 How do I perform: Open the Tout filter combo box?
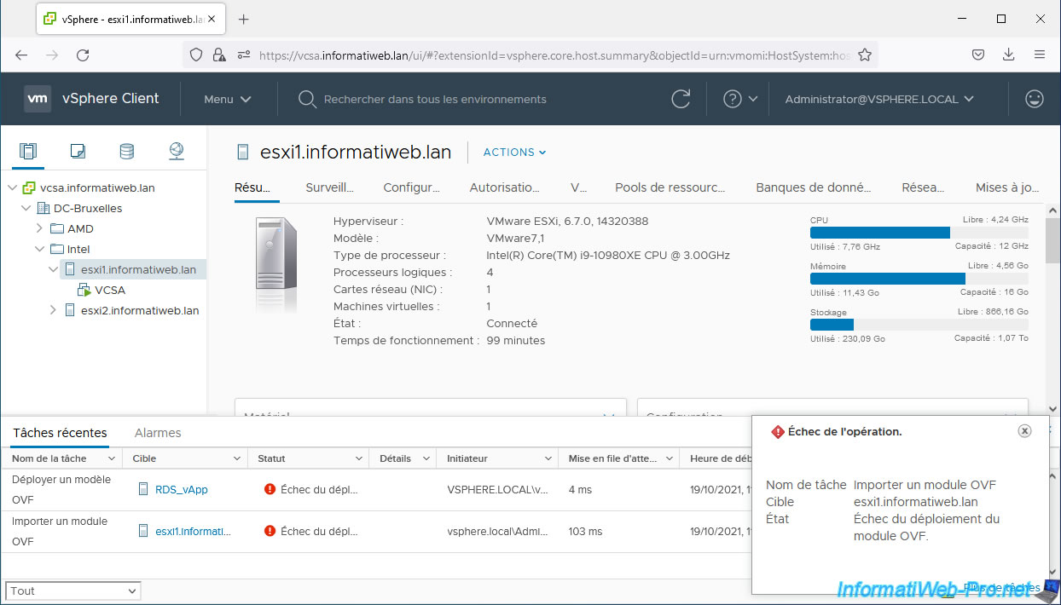tap(73, 591)
